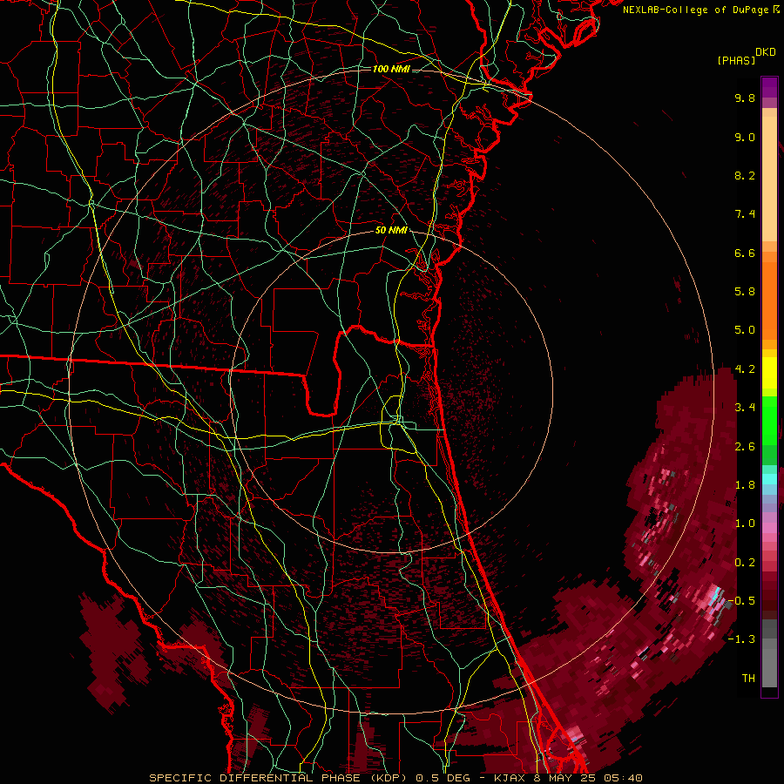
Task: Select the 9.8 scale value
Action: pos(745,98)
